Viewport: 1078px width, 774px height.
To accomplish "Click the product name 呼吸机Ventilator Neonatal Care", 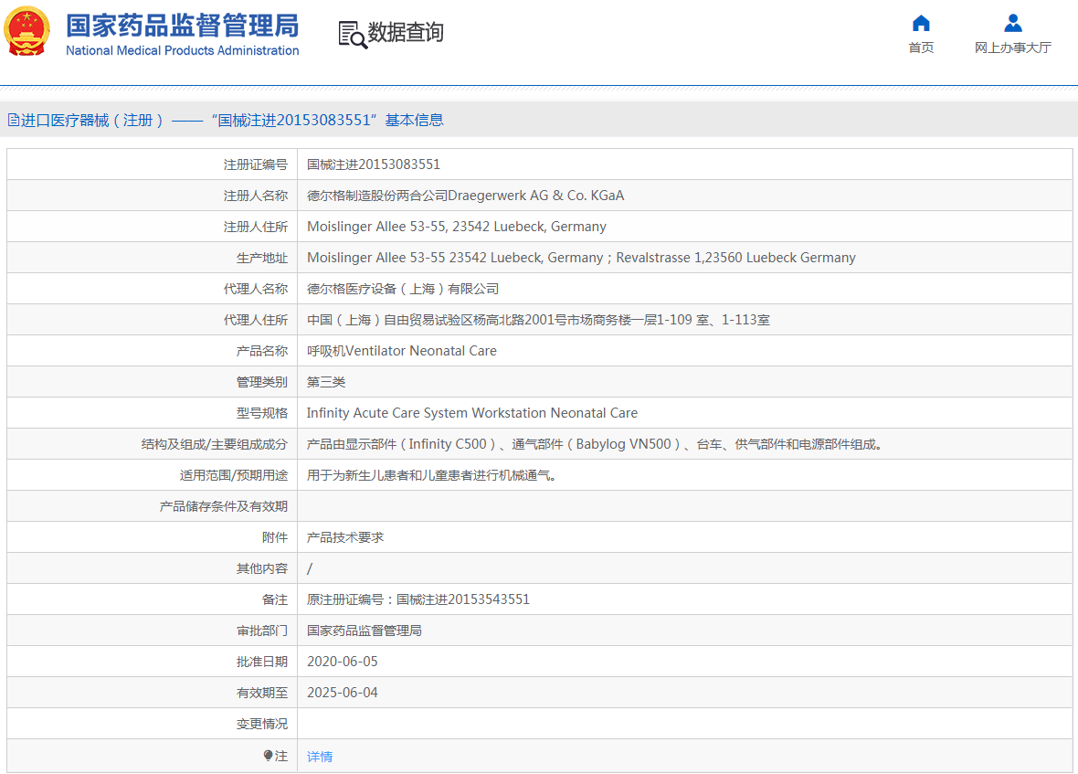I will [x=402, y=351].
